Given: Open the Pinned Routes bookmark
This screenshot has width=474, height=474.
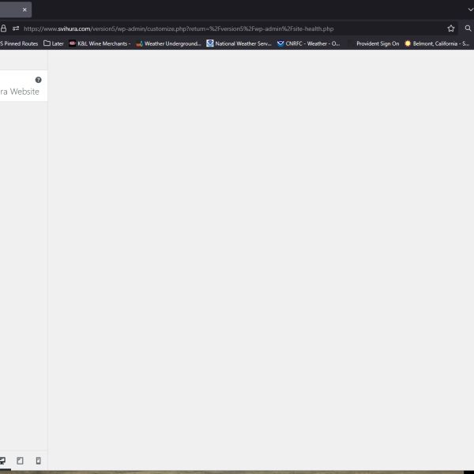Looking at the screenshot, I should coord(19,43).
